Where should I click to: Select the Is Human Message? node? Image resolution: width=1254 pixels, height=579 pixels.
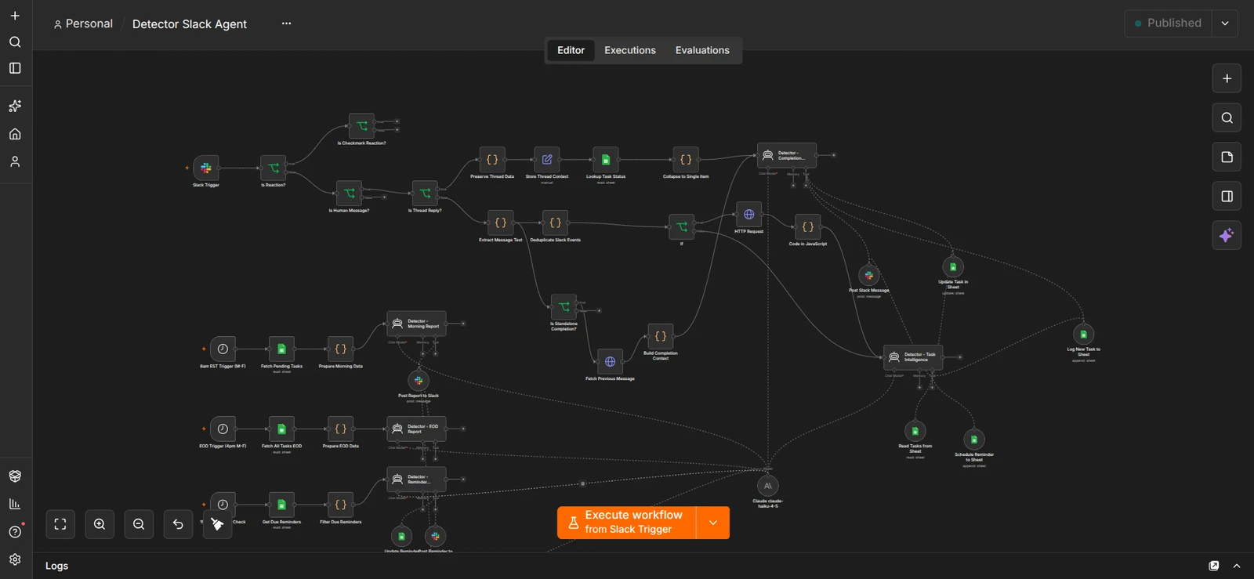[349, 193]
